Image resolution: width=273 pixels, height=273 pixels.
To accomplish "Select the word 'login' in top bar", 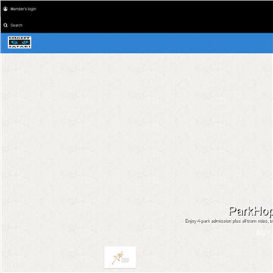I will pyautogui.click(x=32, y=9).
